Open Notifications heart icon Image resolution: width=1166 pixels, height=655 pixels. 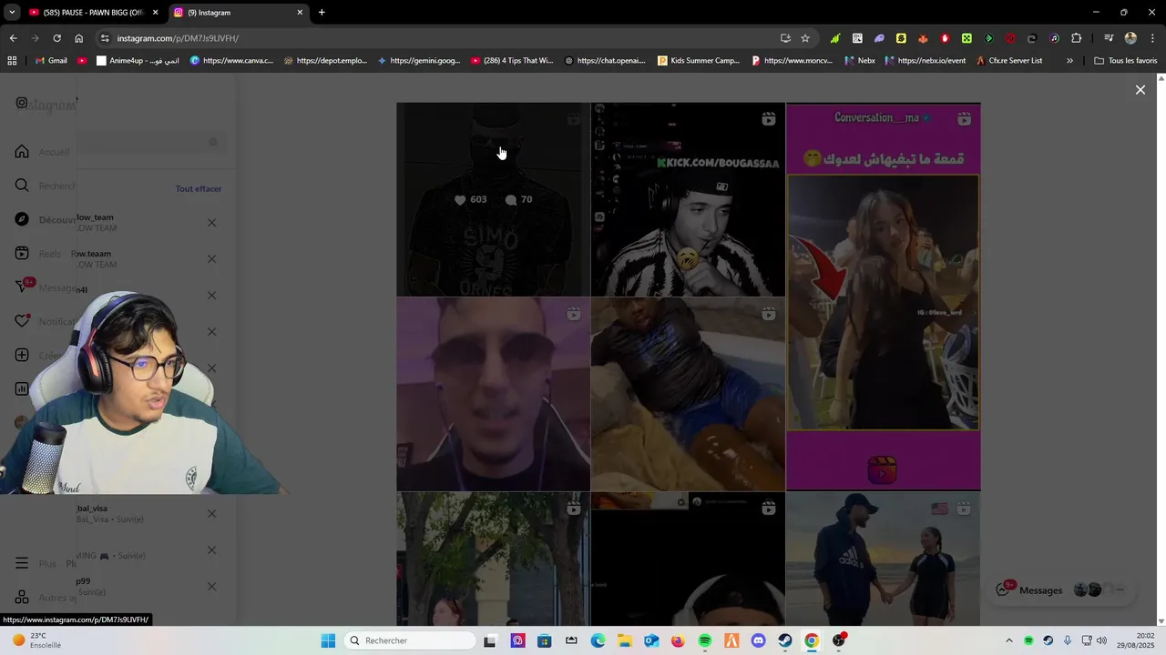22,321
